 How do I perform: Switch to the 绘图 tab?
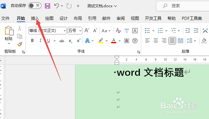(49, 18)
